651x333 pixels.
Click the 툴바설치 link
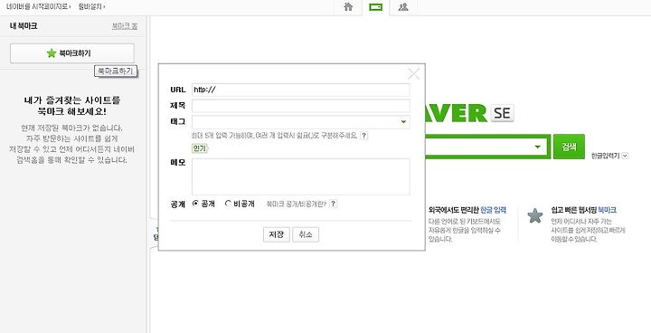coord(91,6)
